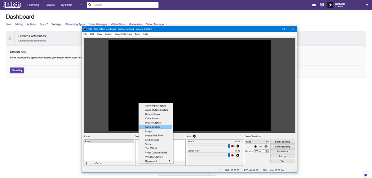This screenshot has width=372, height=178.
Task: Choose Display Capture source
Action: tap(156, 123)
